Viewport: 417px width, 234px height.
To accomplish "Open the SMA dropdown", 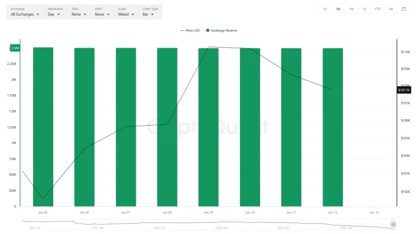I will coord(78,15).
